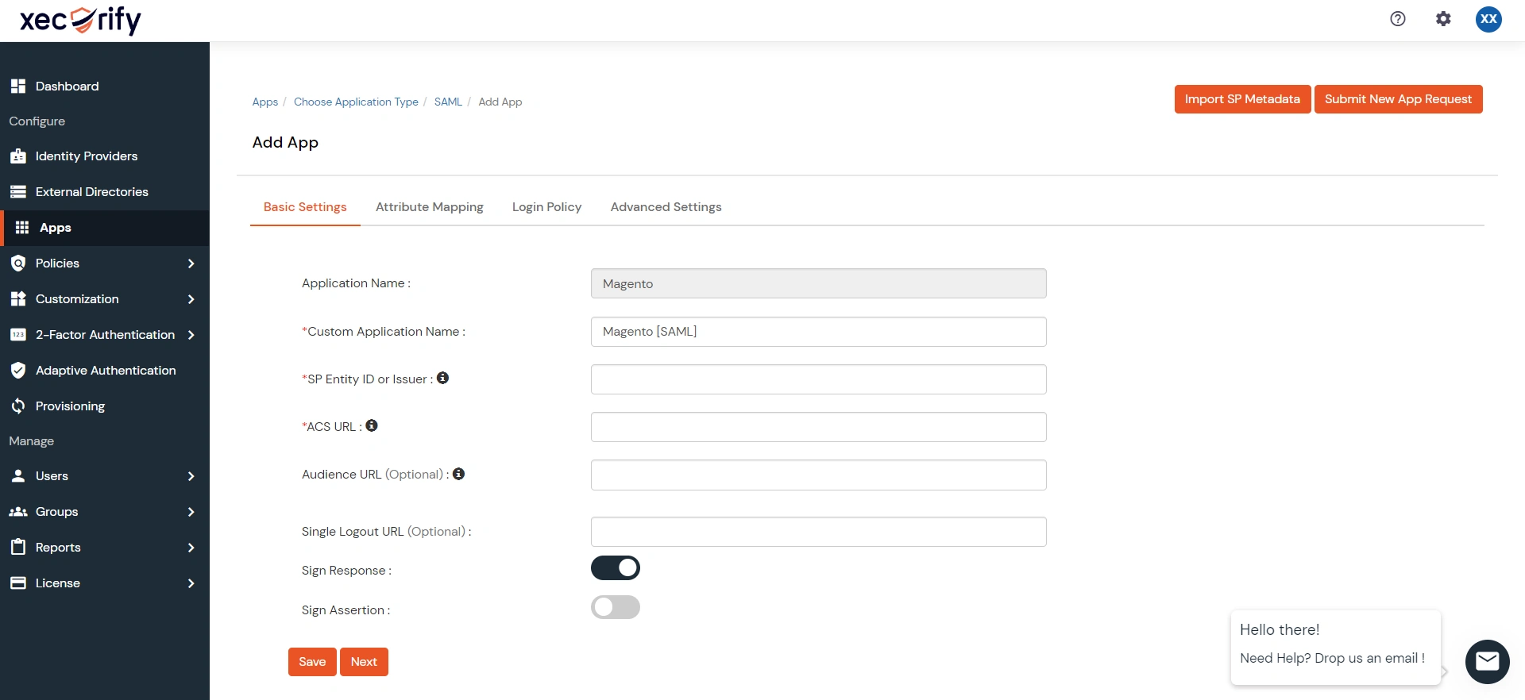1525x700 pixels.
Task: Open Provisioning in the sidebar
Action: [105, 406]
